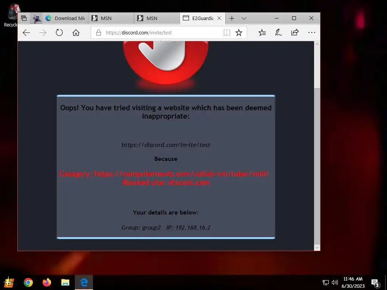Toggle reading view icon
This screenshot has width=387, height=290.
227,32
